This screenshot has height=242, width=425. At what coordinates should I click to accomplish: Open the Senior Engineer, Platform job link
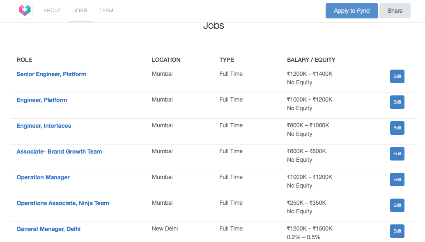coord(51,74)
